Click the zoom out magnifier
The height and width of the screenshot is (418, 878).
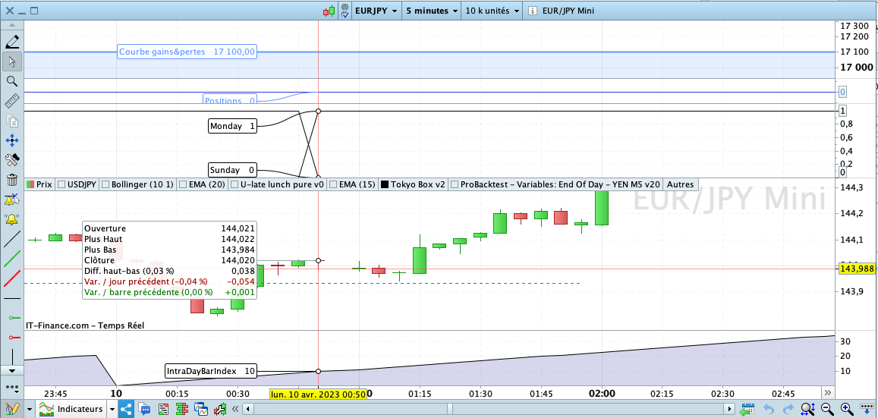click(x=826, y=409)
